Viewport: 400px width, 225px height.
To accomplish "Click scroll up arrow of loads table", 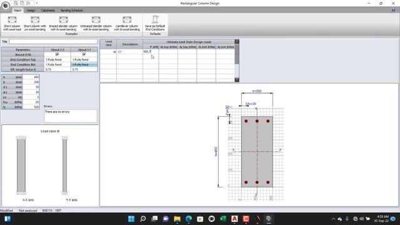I will click(x=237, y=42).
